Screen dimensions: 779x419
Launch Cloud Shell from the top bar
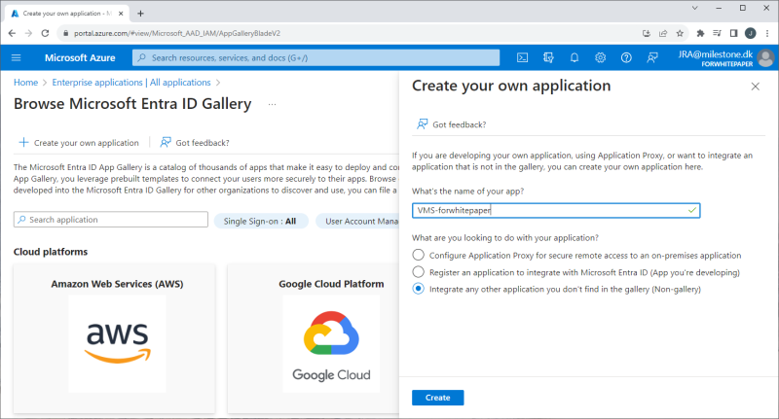[x=522, y=58]
